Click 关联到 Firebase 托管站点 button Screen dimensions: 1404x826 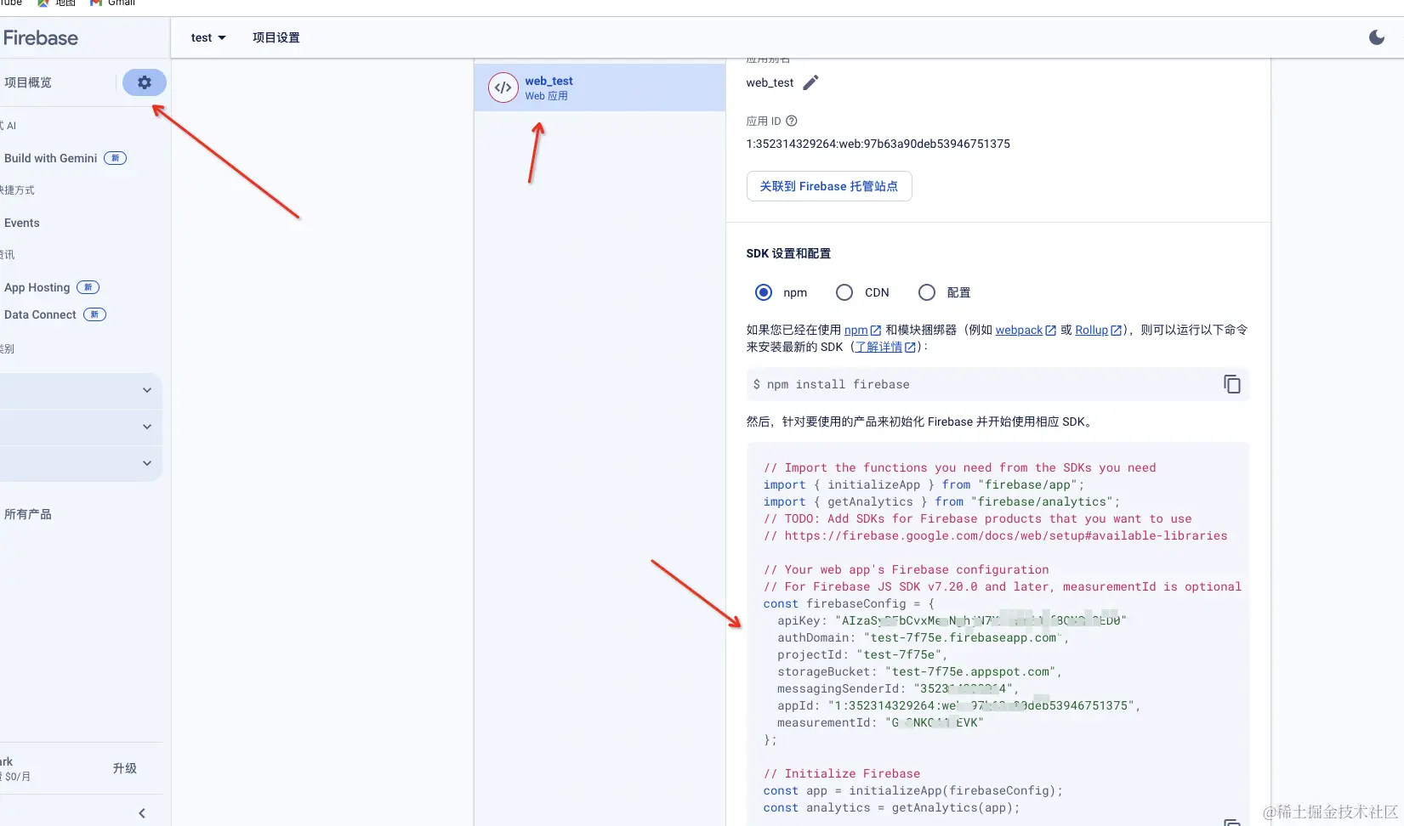point(829,186)
